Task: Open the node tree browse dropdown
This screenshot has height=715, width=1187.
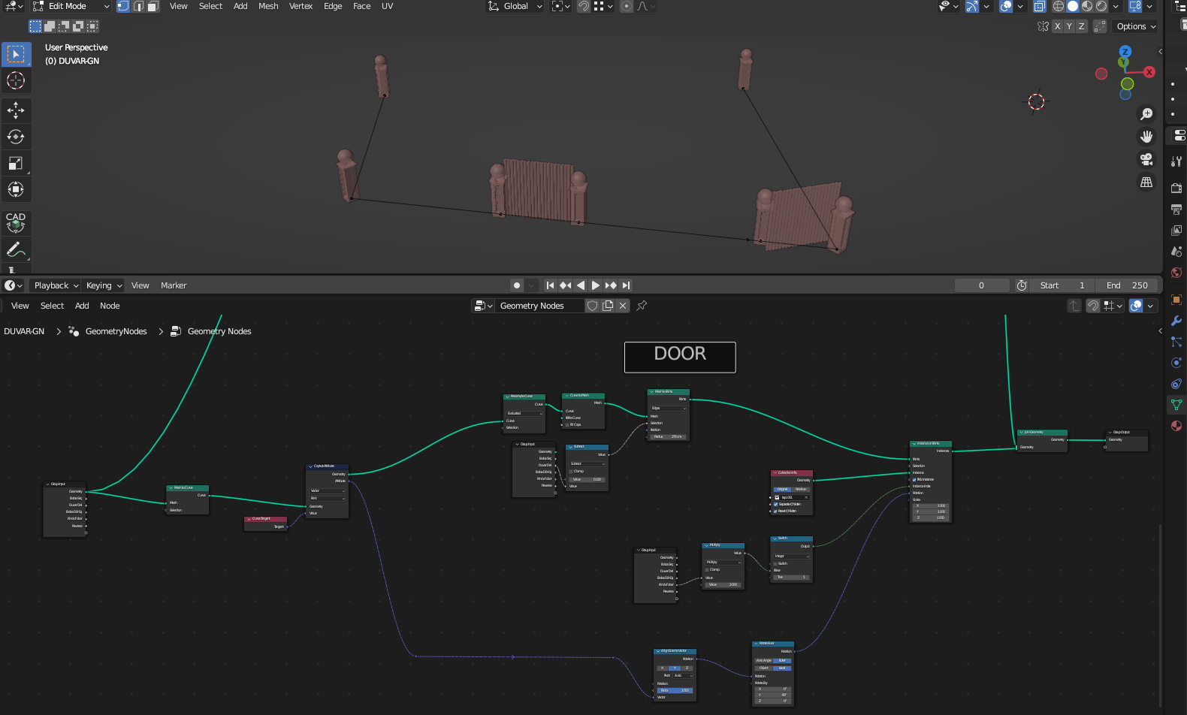Action: 483,306
